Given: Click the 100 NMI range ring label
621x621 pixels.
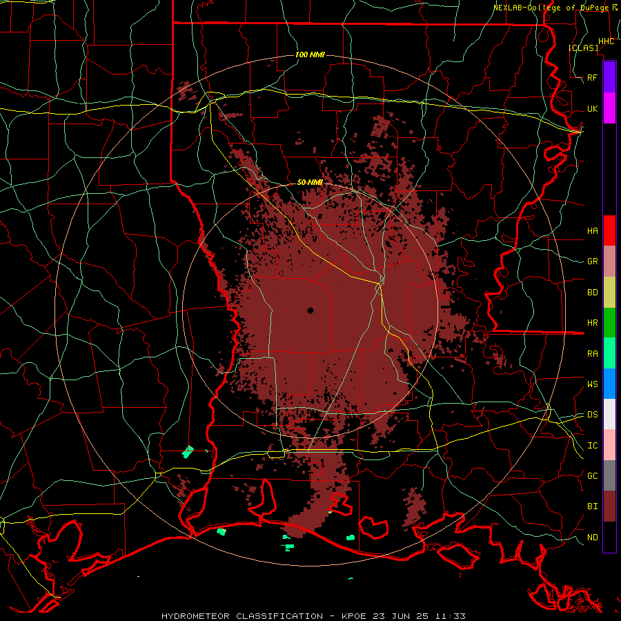Looking at the screenshot, I should [x=310, y=55].
